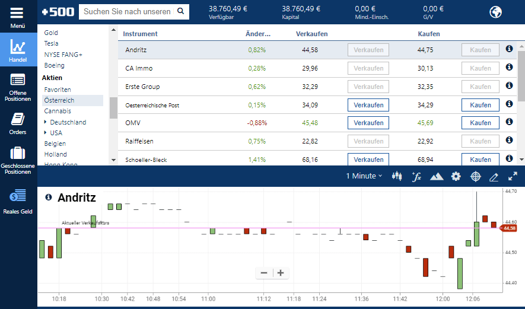Click the instrument table scrollbar thumb
The image size is (525, 309).
pos(521,76)
